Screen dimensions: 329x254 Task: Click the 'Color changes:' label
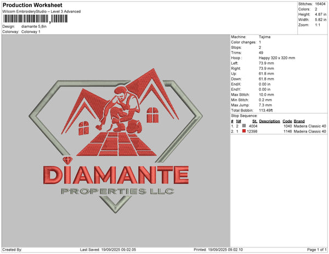point(243,42)
